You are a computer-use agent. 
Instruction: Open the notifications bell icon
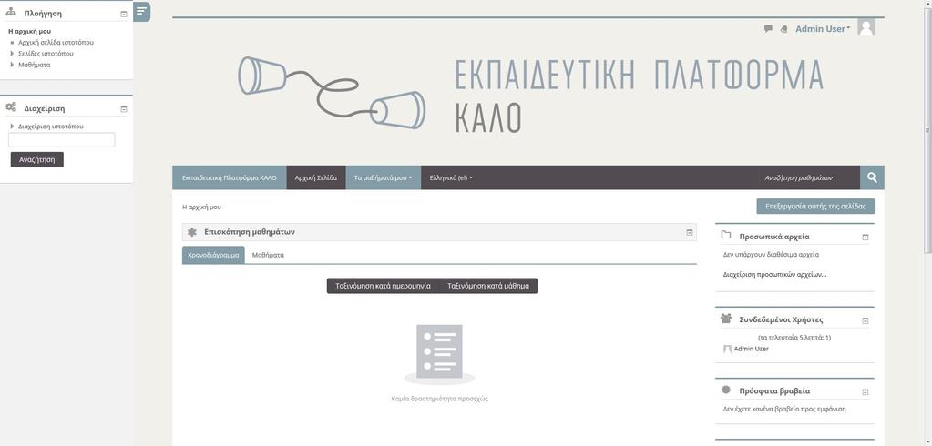click(783, 28)
